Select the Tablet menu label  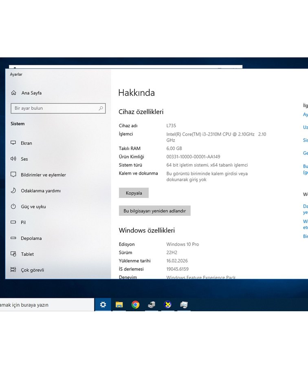27,254
